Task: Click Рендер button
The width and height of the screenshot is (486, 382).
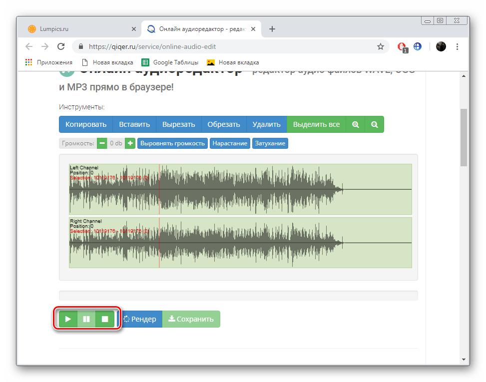Action: click(140, 319)
